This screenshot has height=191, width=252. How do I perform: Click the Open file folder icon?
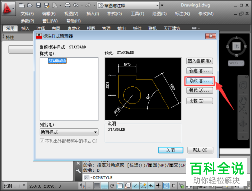coord(30,5)
